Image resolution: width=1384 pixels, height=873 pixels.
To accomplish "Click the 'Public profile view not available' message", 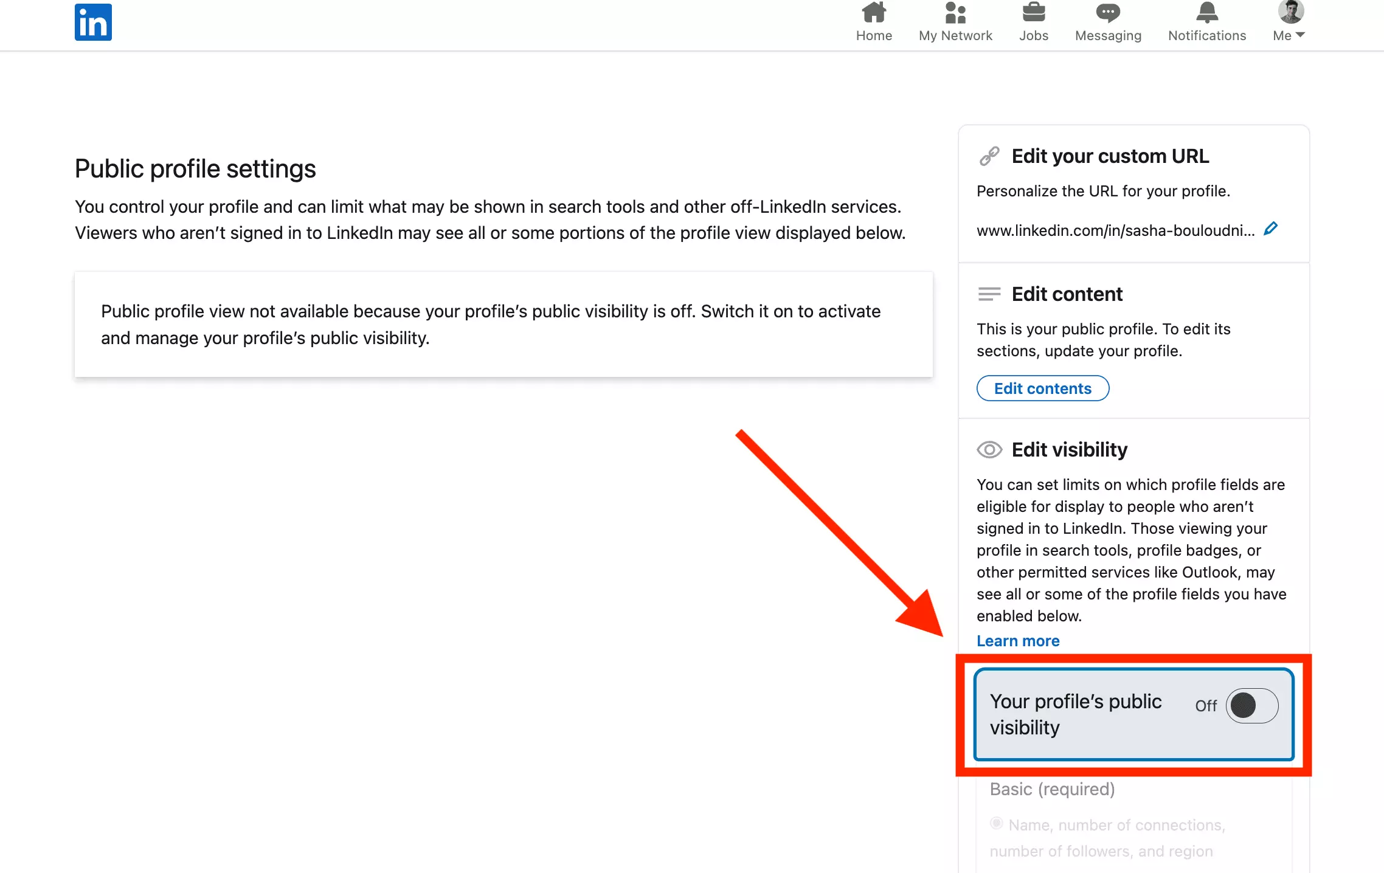I will [491, 324].
